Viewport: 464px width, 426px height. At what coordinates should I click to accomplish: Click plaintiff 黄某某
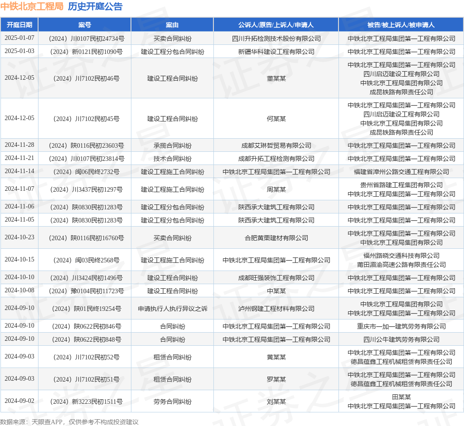pyautogui.click(x=276, y=357)
